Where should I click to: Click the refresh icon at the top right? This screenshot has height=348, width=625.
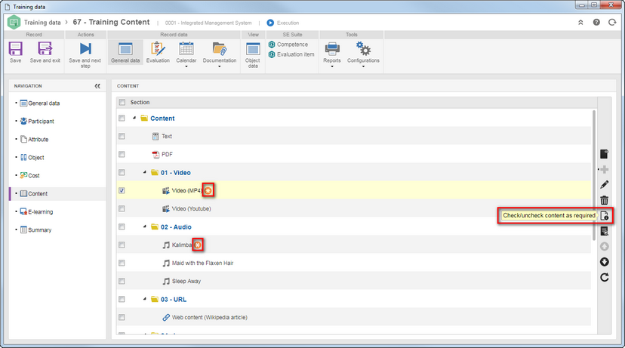(x=612, y=23)
